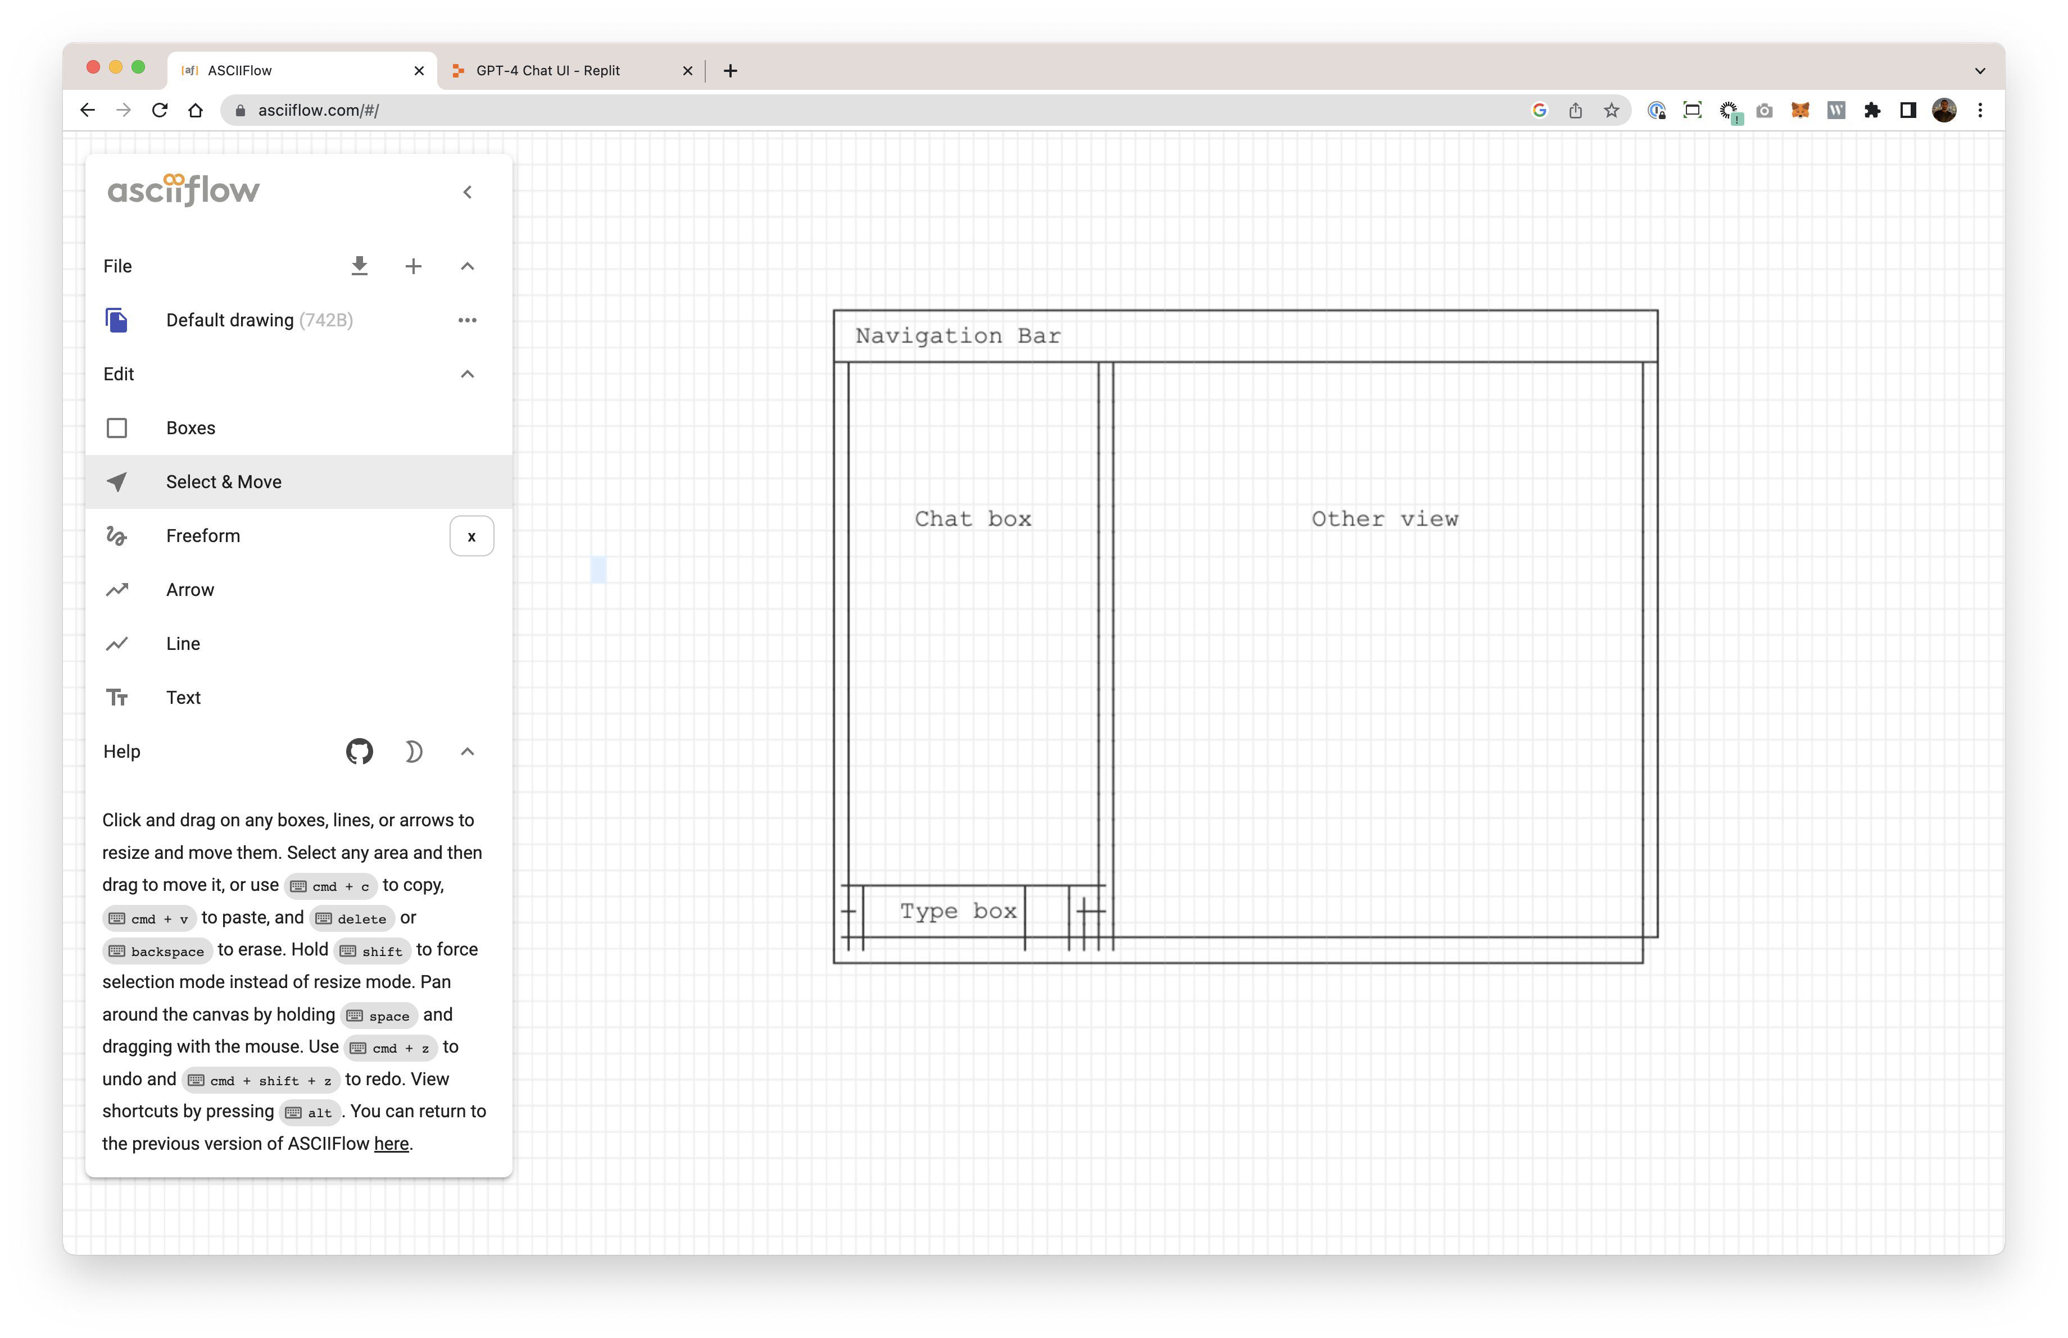Create new drawing with plus icon
Screen dimensions: 2068x1338
tap(414, 266)
